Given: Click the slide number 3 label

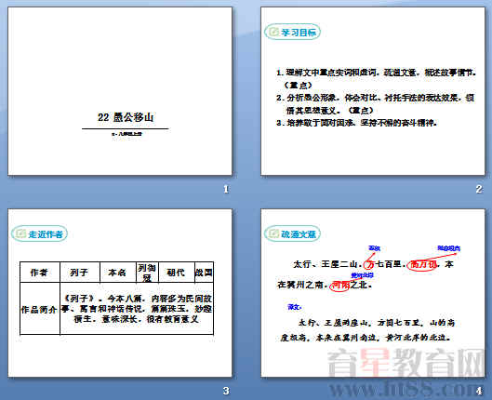Looking at the screenshot, I should pyautogui.click(x=226, y=391).
